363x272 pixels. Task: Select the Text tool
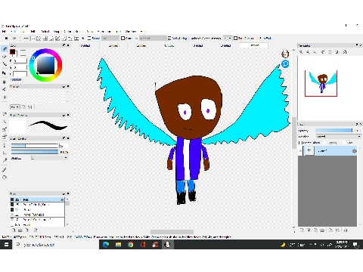tap(5, 146)
